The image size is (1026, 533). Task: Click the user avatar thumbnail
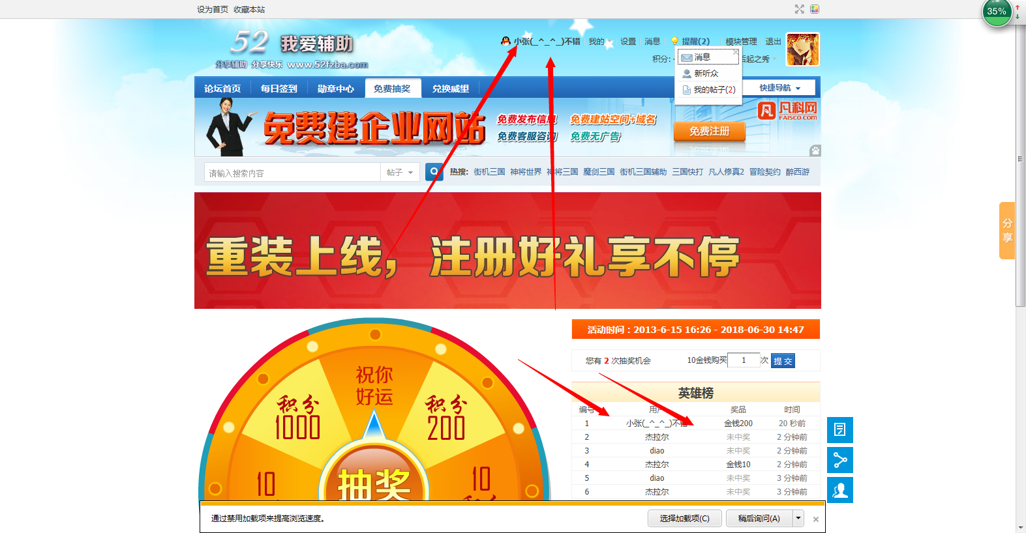coord(802,50)
